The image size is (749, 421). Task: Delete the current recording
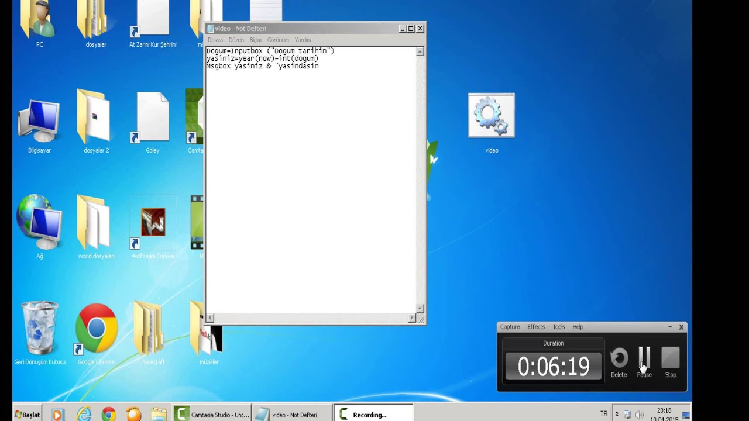click(619, 363)
